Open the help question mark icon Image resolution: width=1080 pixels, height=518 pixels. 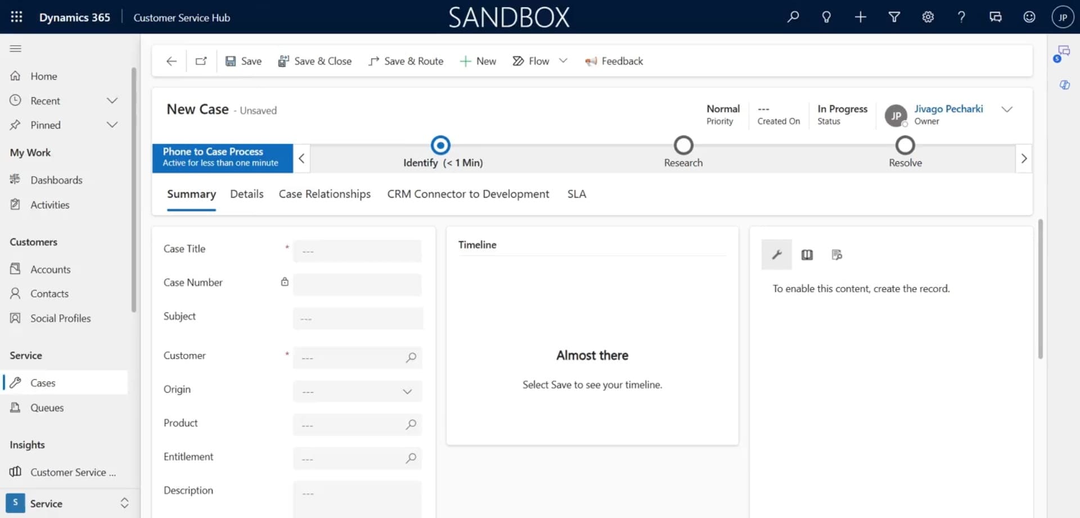[x=961, y=17]
